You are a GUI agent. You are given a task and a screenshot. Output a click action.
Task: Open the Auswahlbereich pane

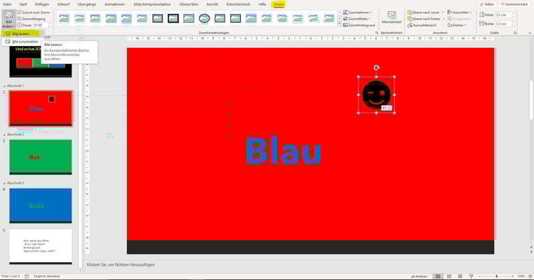pyautogui.click(x=422, y=25)
